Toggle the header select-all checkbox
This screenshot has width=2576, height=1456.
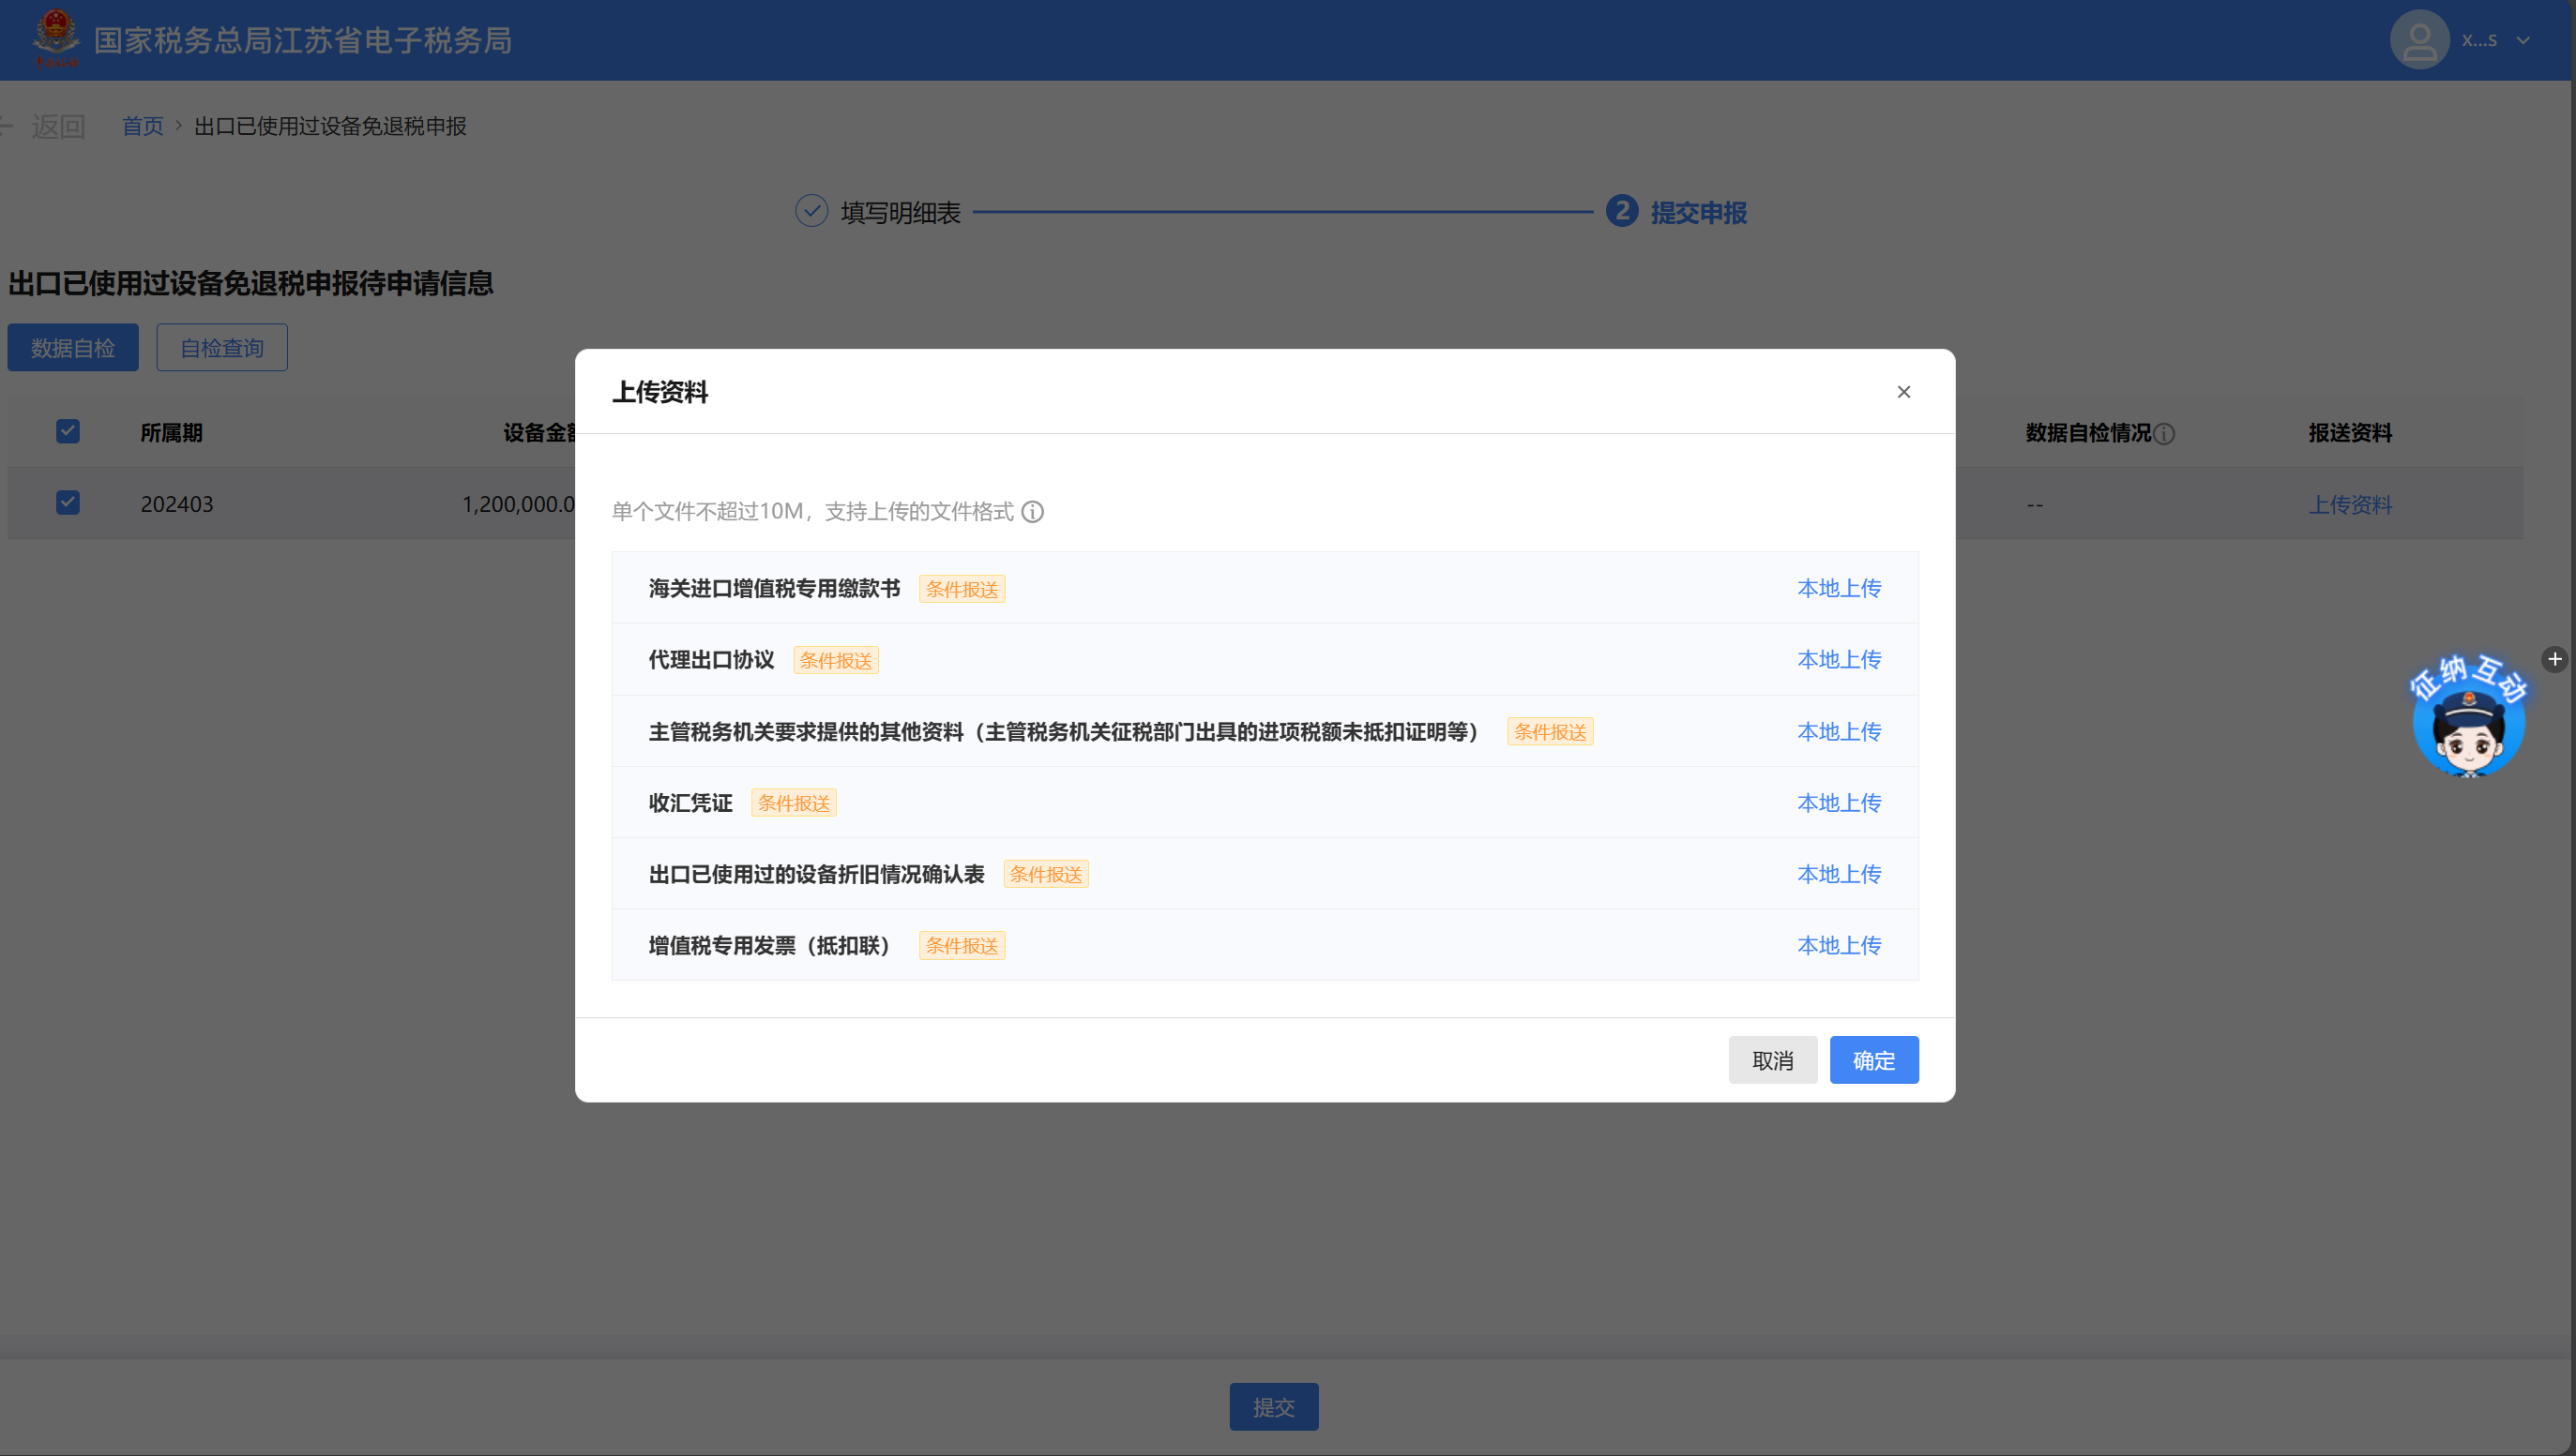[68, 431]
